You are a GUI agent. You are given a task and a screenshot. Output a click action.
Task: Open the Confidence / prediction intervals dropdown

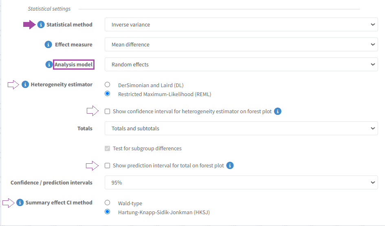(x=241, y=182)
